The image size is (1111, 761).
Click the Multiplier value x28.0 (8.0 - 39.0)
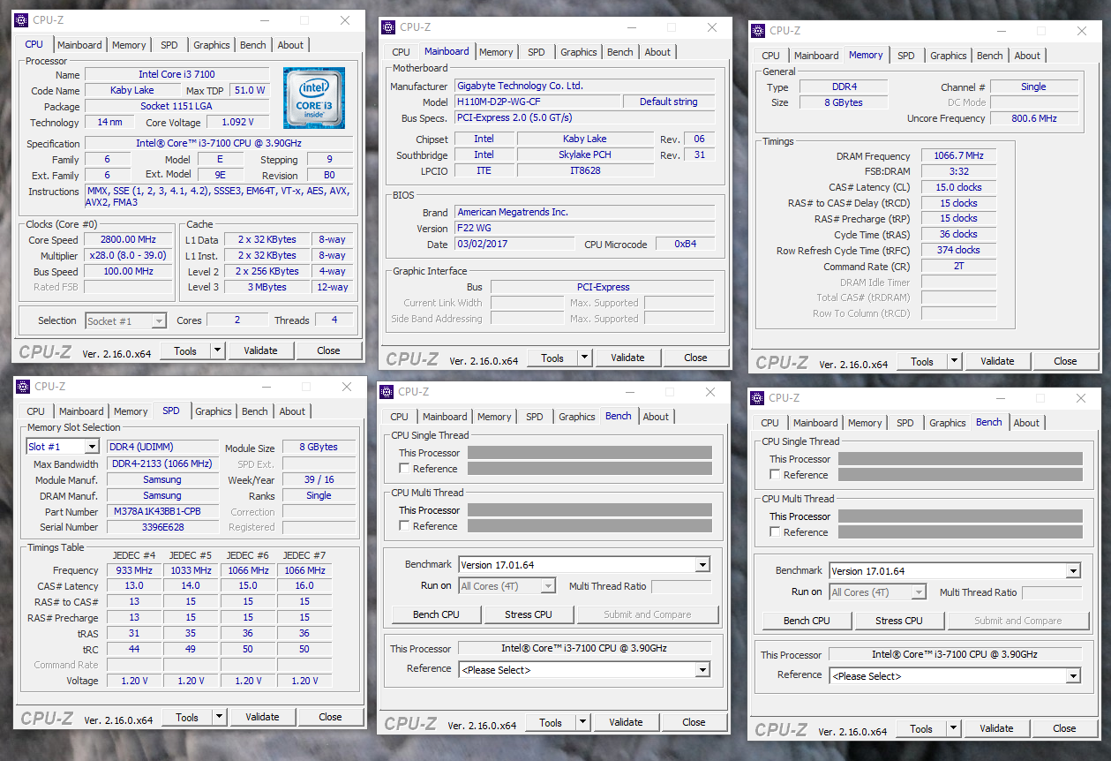(x=128, y=255)
